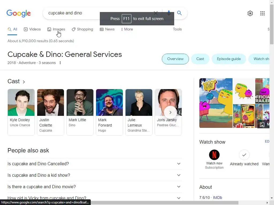This screenshot has height=205, width=274.
Task: Expand 'How old is Vicky' question
Action: click(x=95, y=198)
